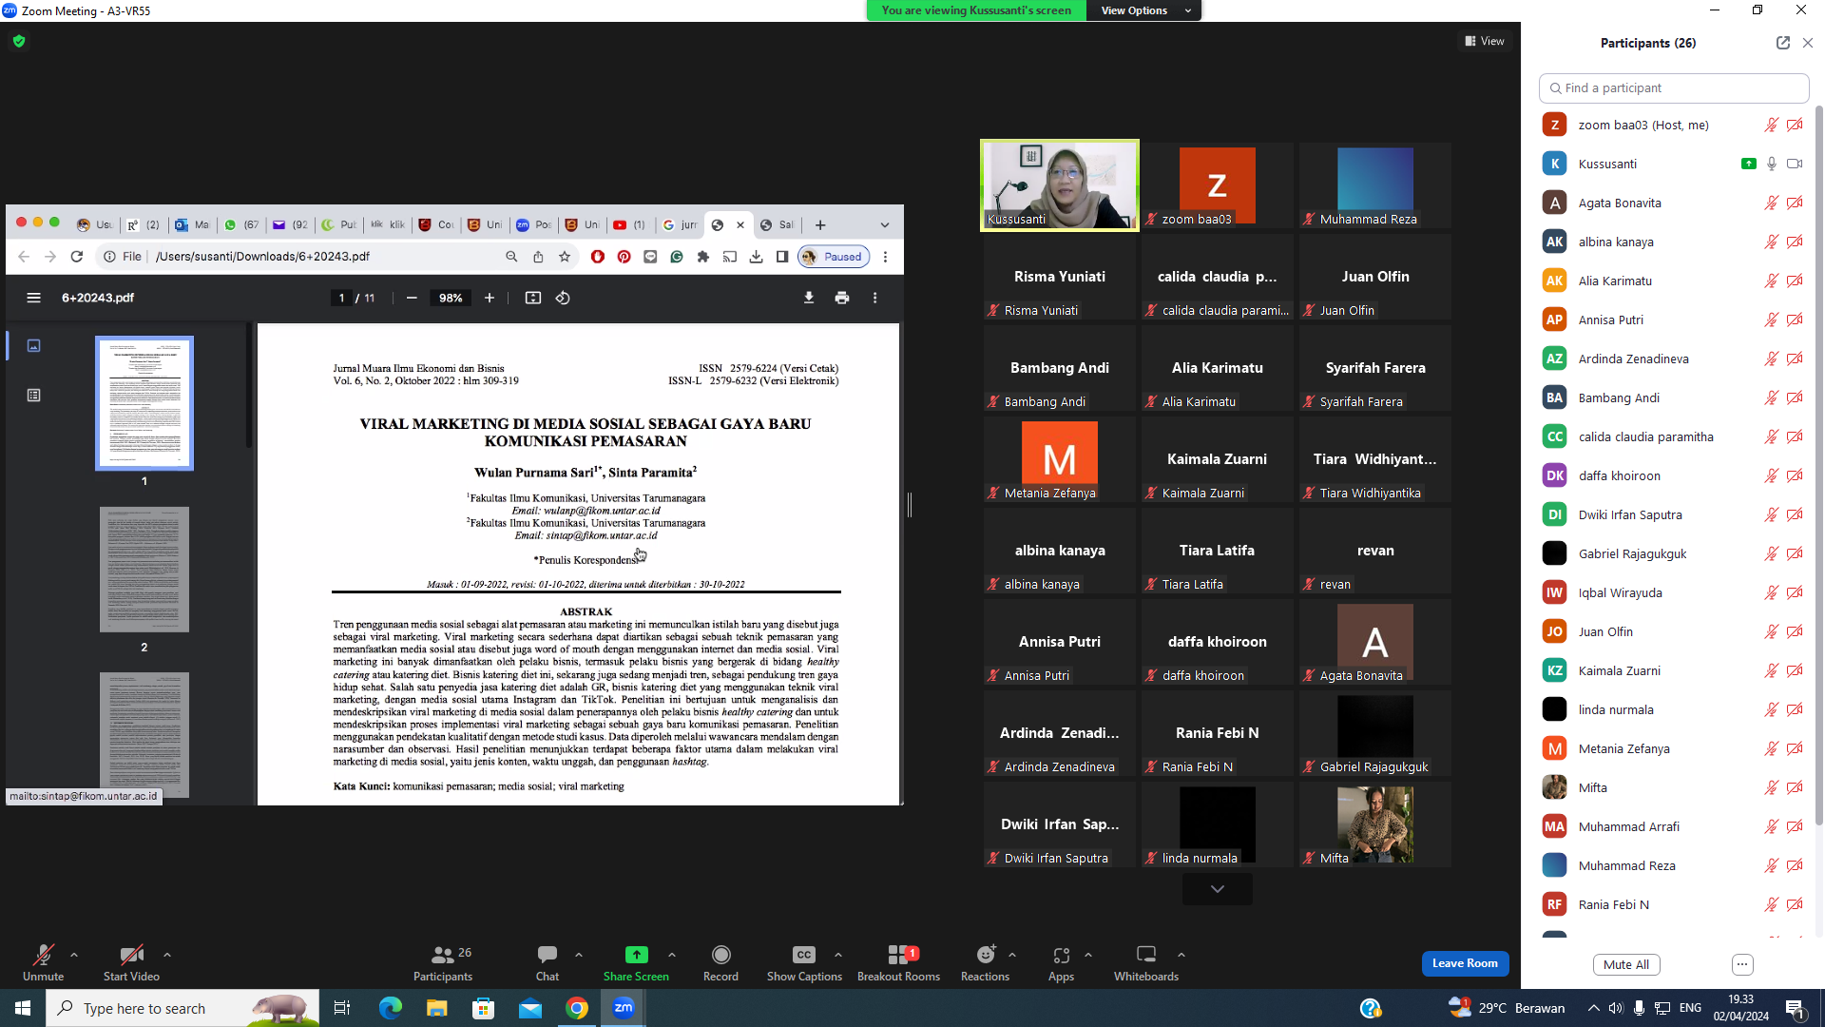
Task: Toggle mute icon for Juan Olfin
Action: click(1772, 631)
